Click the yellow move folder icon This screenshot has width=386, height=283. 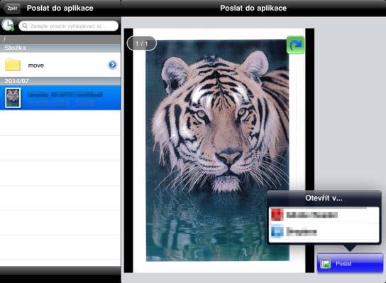(13, 65)
